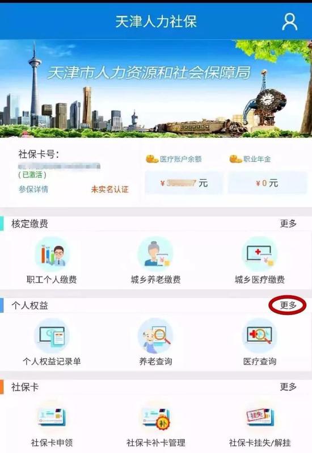Open 城乡养老缴费 icon
This screenshot has height=453, width=312.
(x=155, y=255)
